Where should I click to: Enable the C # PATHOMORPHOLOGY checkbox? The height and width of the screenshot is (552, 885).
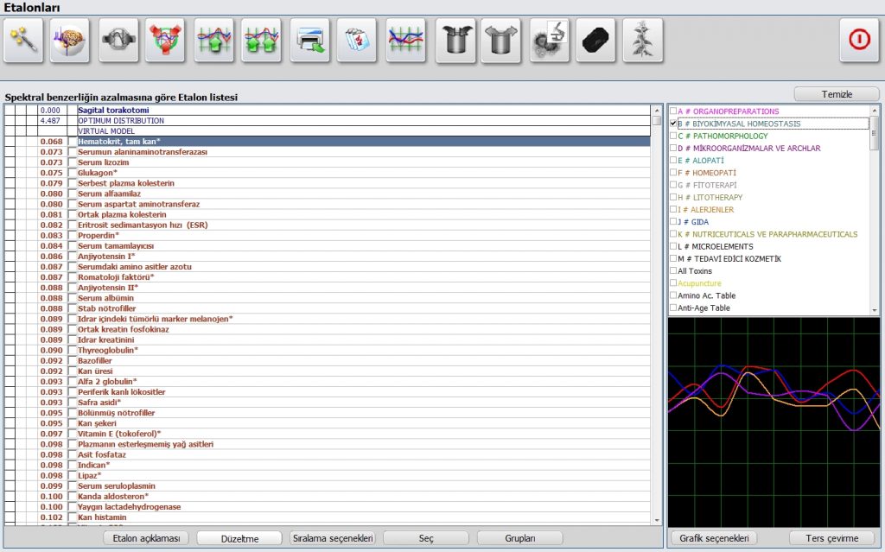673,136
